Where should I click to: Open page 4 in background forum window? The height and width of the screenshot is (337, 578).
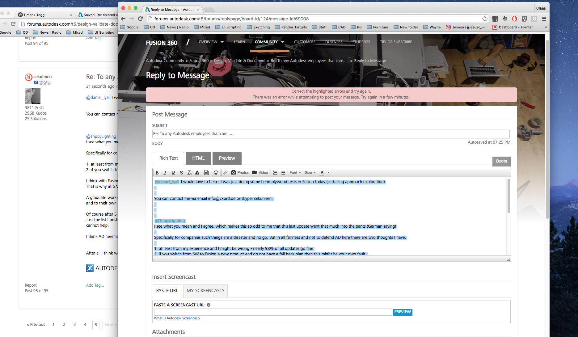pyautogui.click(x=85, y=324)
